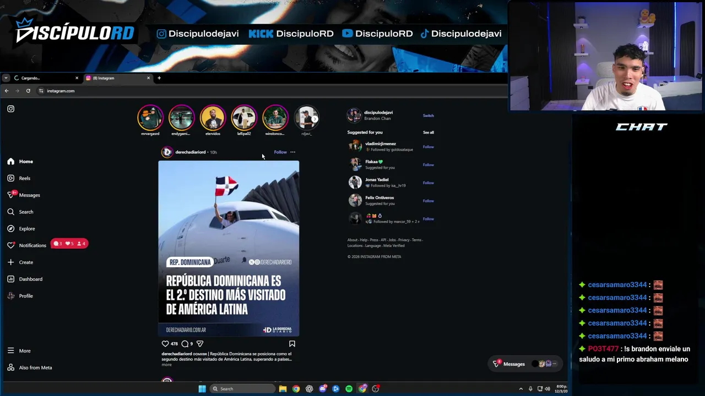Open Notifications in the sidebar
This screenshot has width=705, height=396.
[26, 245]
